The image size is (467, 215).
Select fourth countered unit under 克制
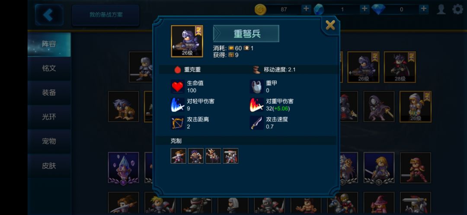tap(231, 156)
